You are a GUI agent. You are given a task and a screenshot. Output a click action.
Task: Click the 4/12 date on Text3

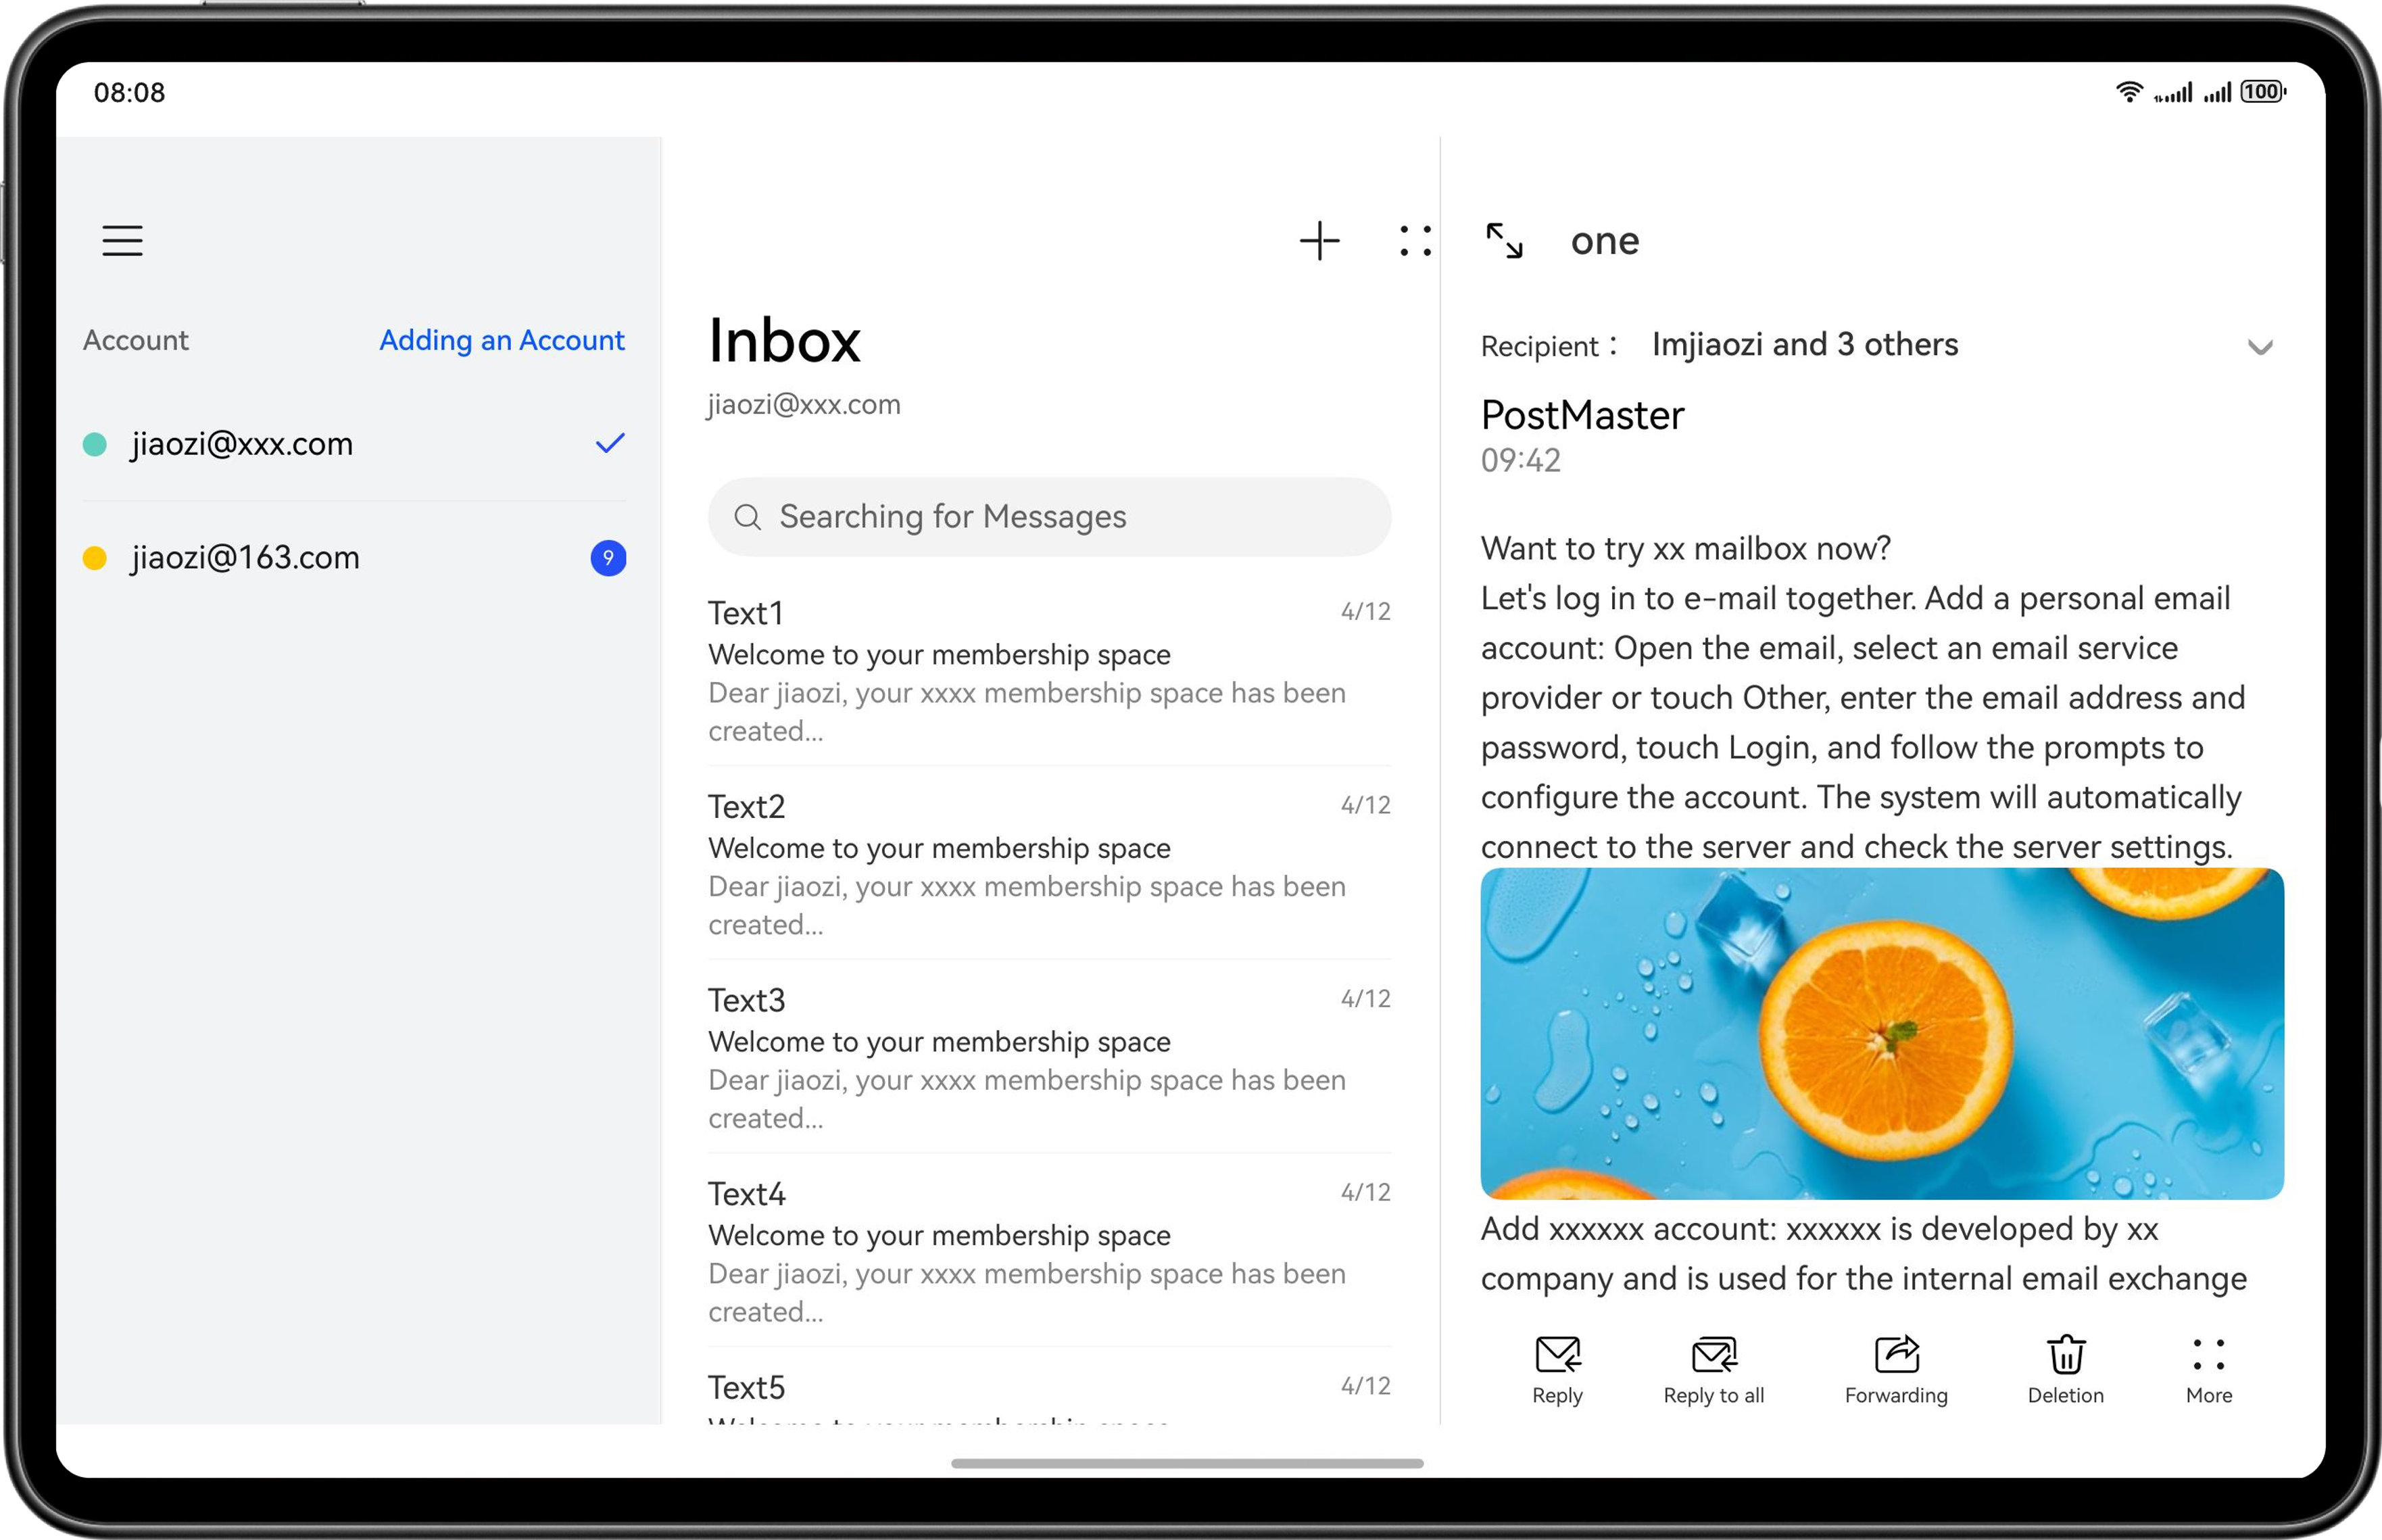(1365, 999)
